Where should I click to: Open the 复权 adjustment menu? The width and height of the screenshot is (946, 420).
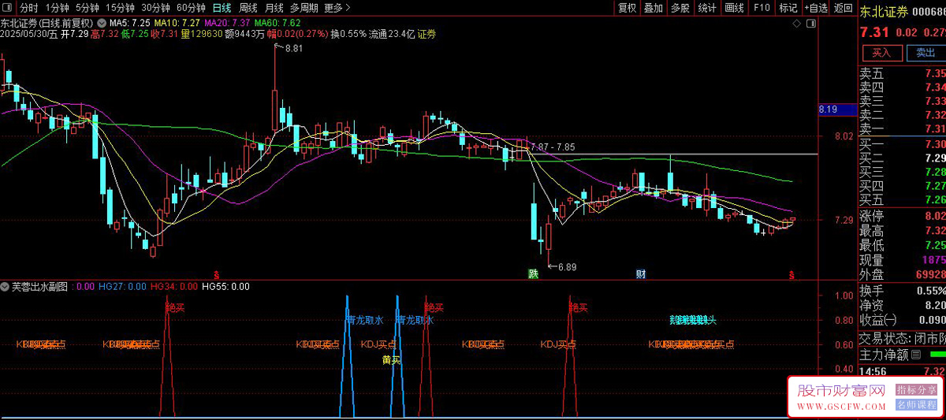click(x=627, y=8)
